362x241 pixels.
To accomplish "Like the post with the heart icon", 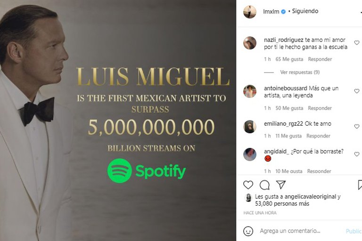I will point(248,185).
